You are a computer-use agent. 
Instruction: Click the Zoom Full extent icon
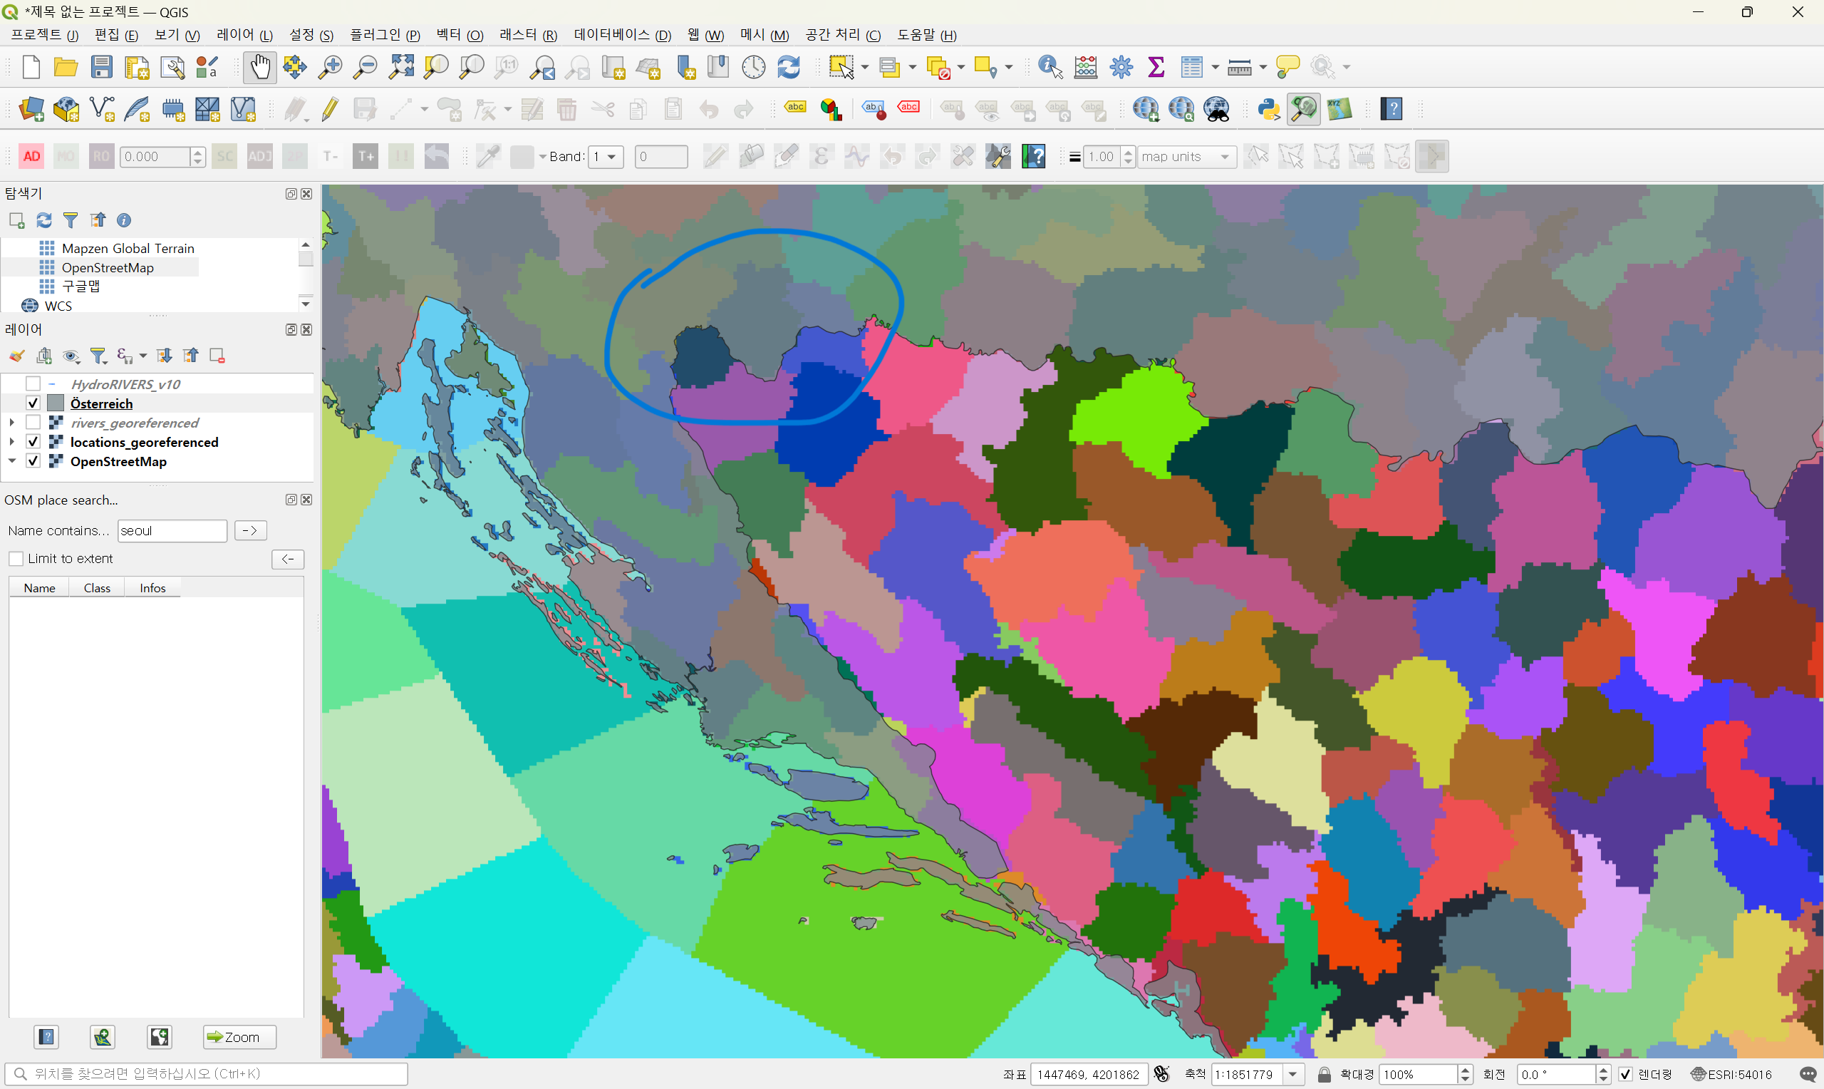pos(400,68)
